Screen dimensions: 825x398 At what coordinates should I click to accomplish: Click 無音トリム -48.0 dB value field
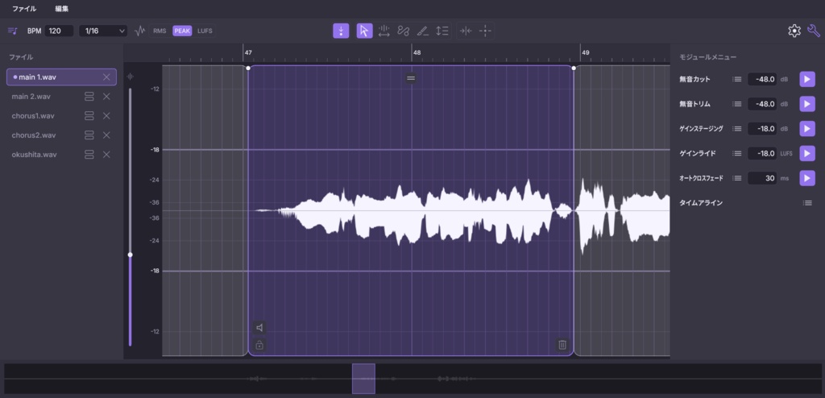pos(762,104)
